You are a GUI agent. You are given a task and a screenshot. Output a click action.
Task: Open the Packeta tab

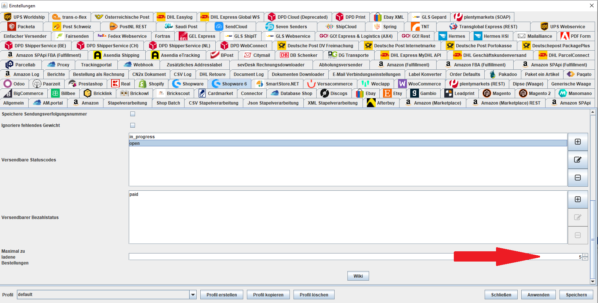click(22, 26)
